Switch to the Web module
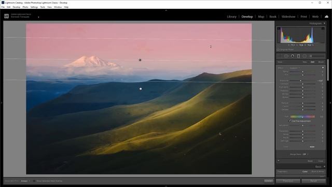332x187 pixels. tap(315, 17)
